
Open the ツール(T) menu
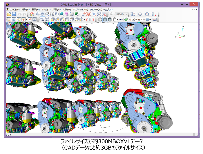[46, 10]
